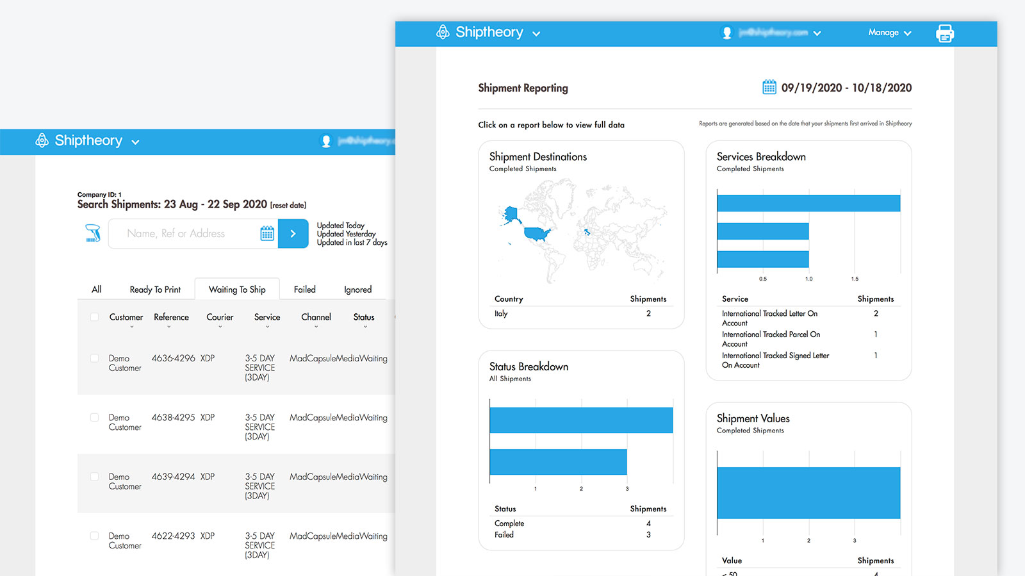The width and height of the screenshot is (1025, 576).
Task: Filter by Updated Today
Action: [x=340, y=226]
